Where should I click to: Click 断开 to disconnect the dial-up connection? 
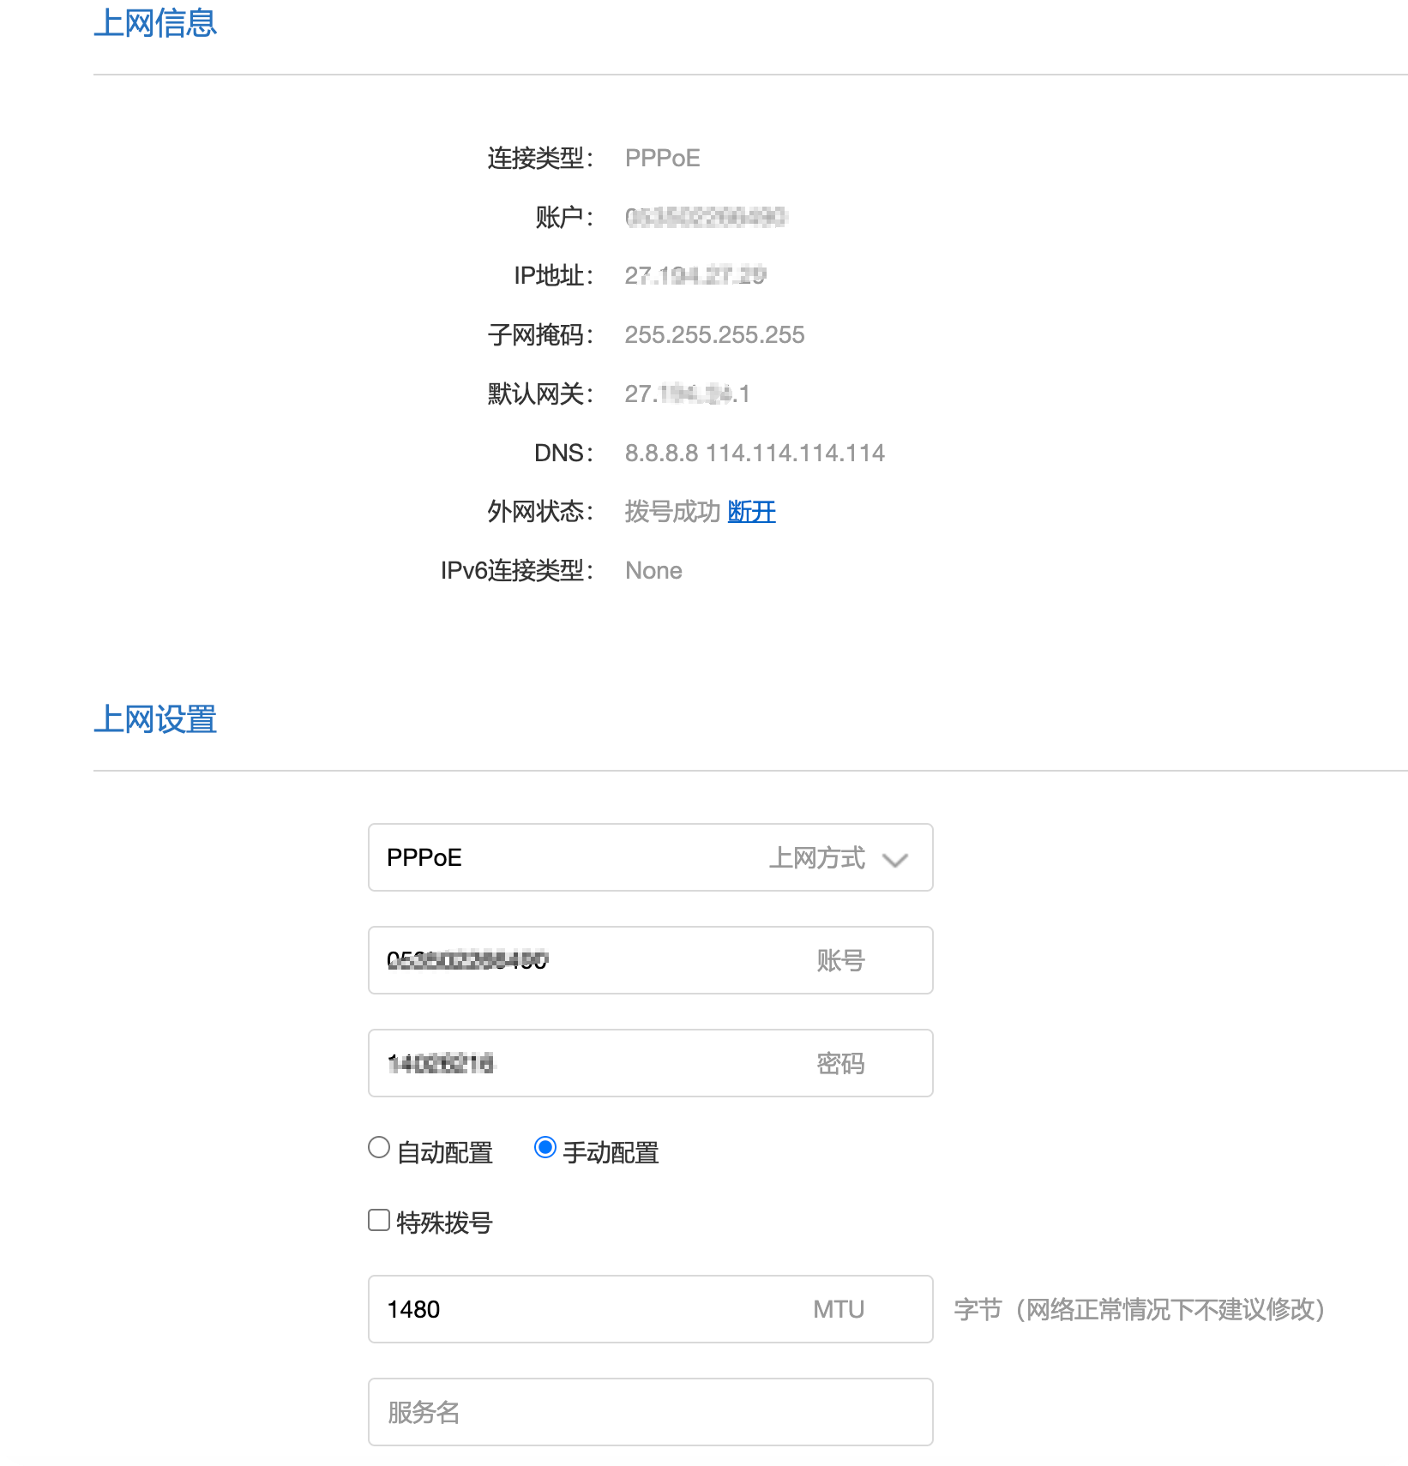750,511
